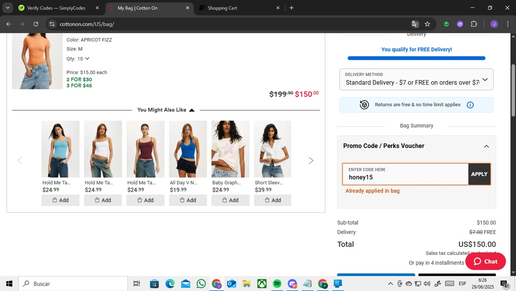Open Delivery Method dropdown
This screenshot has width=516, height=291.
tap(416, 79)
